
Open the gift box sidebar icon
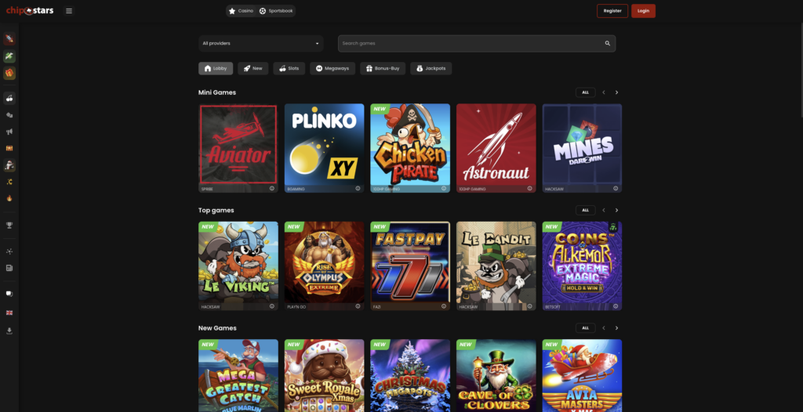coord(9,73)
